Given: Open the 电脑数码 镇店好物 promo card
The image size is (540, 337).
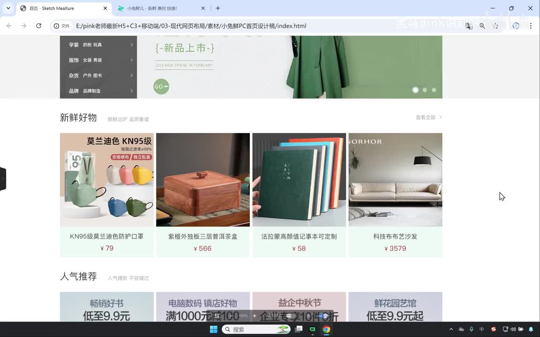Looking at the screenshot, I should (203, 307).
